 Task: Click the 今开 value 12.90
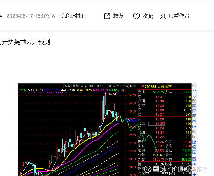tap(187, 142)
